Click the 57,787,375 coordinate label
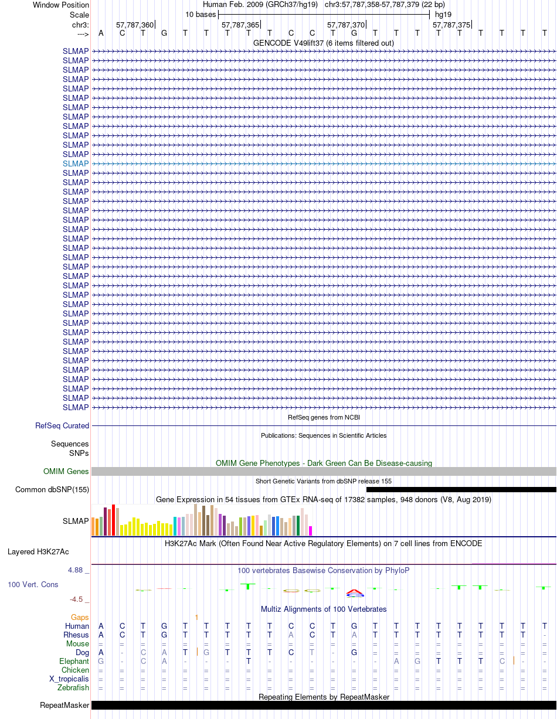 point(451,25)
